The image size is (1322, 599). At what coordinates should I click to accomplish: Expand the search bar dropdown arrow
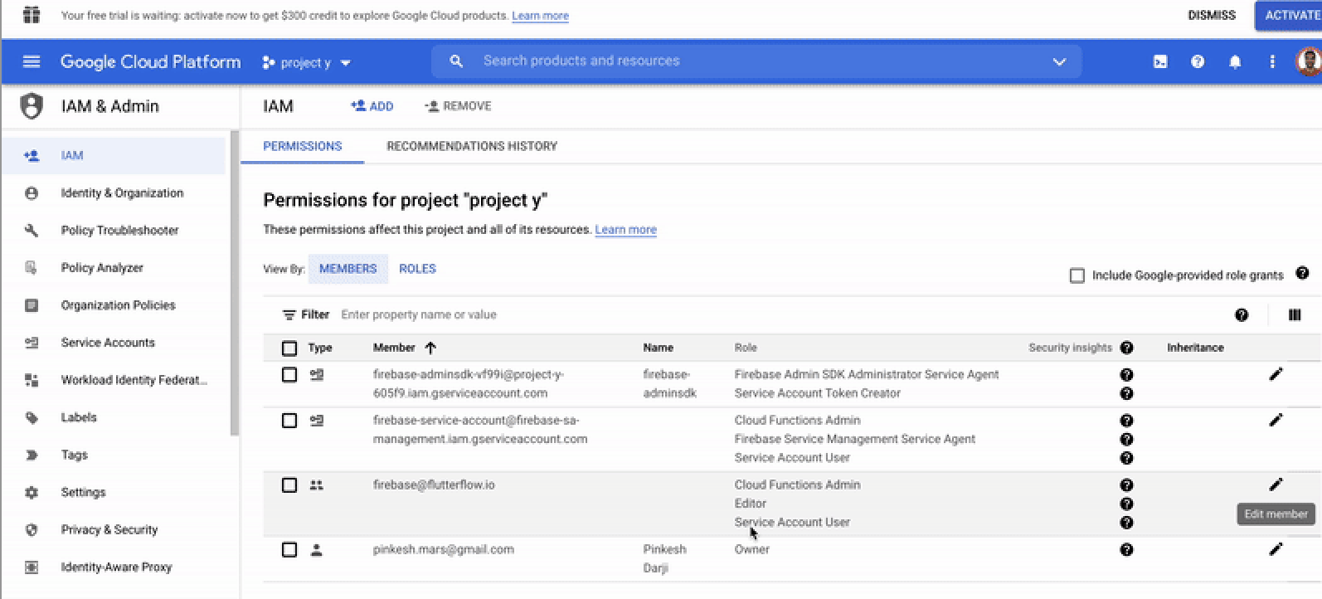click(1059, 61)
